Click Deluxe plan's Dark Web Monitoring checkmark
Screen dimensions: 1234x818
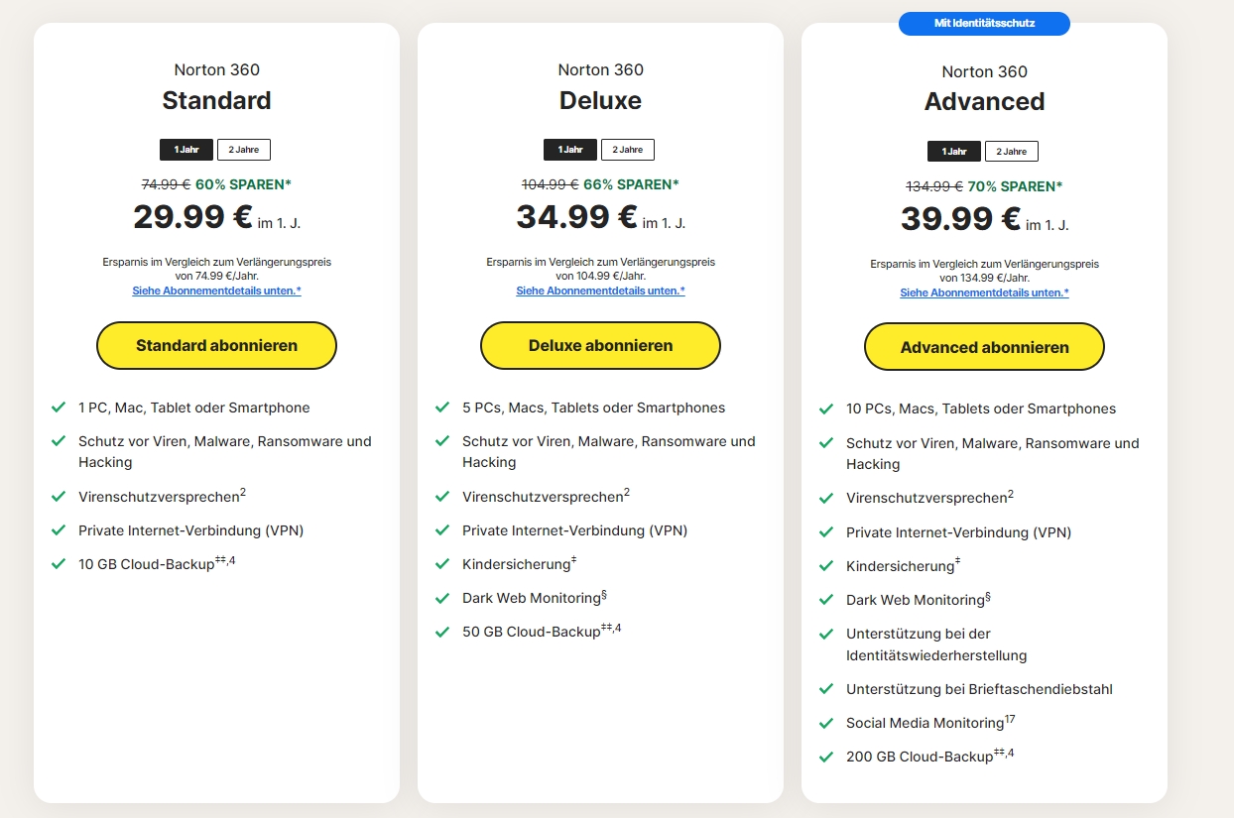click(442, 598)
